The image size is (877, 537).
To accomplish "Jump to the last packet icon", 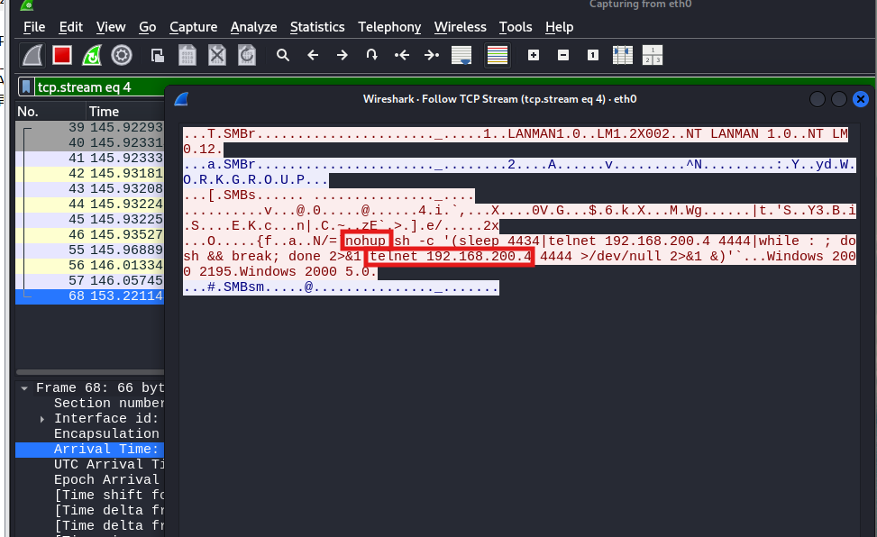I will (x=431, y=55).
